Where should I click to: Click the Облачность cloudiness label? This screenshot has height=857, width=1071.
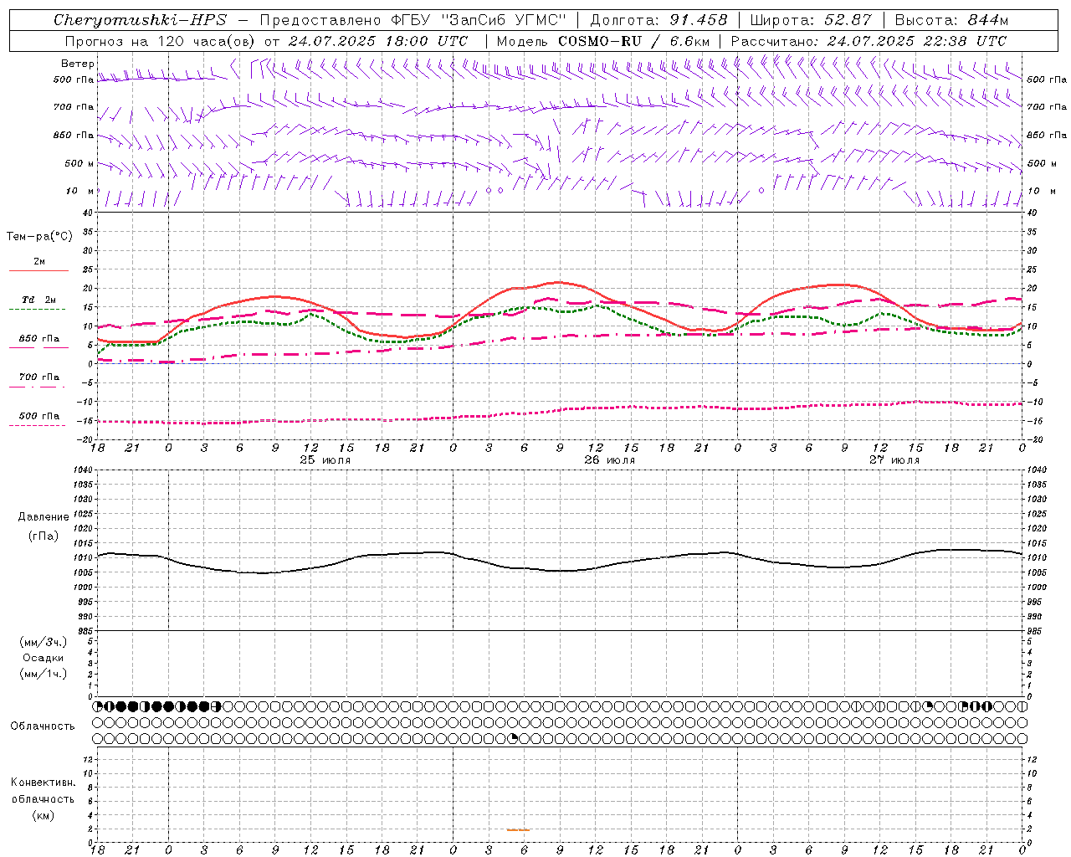pos(43,726)
